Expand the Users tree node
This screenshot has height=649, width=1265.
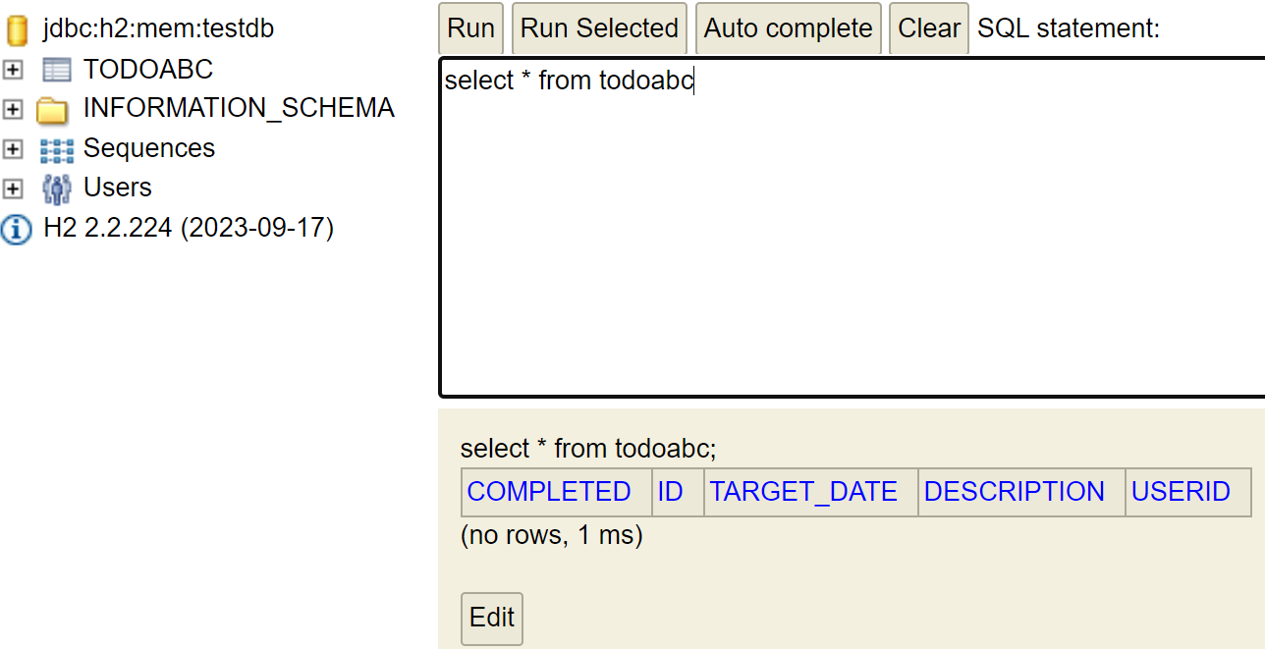[13, 189]
